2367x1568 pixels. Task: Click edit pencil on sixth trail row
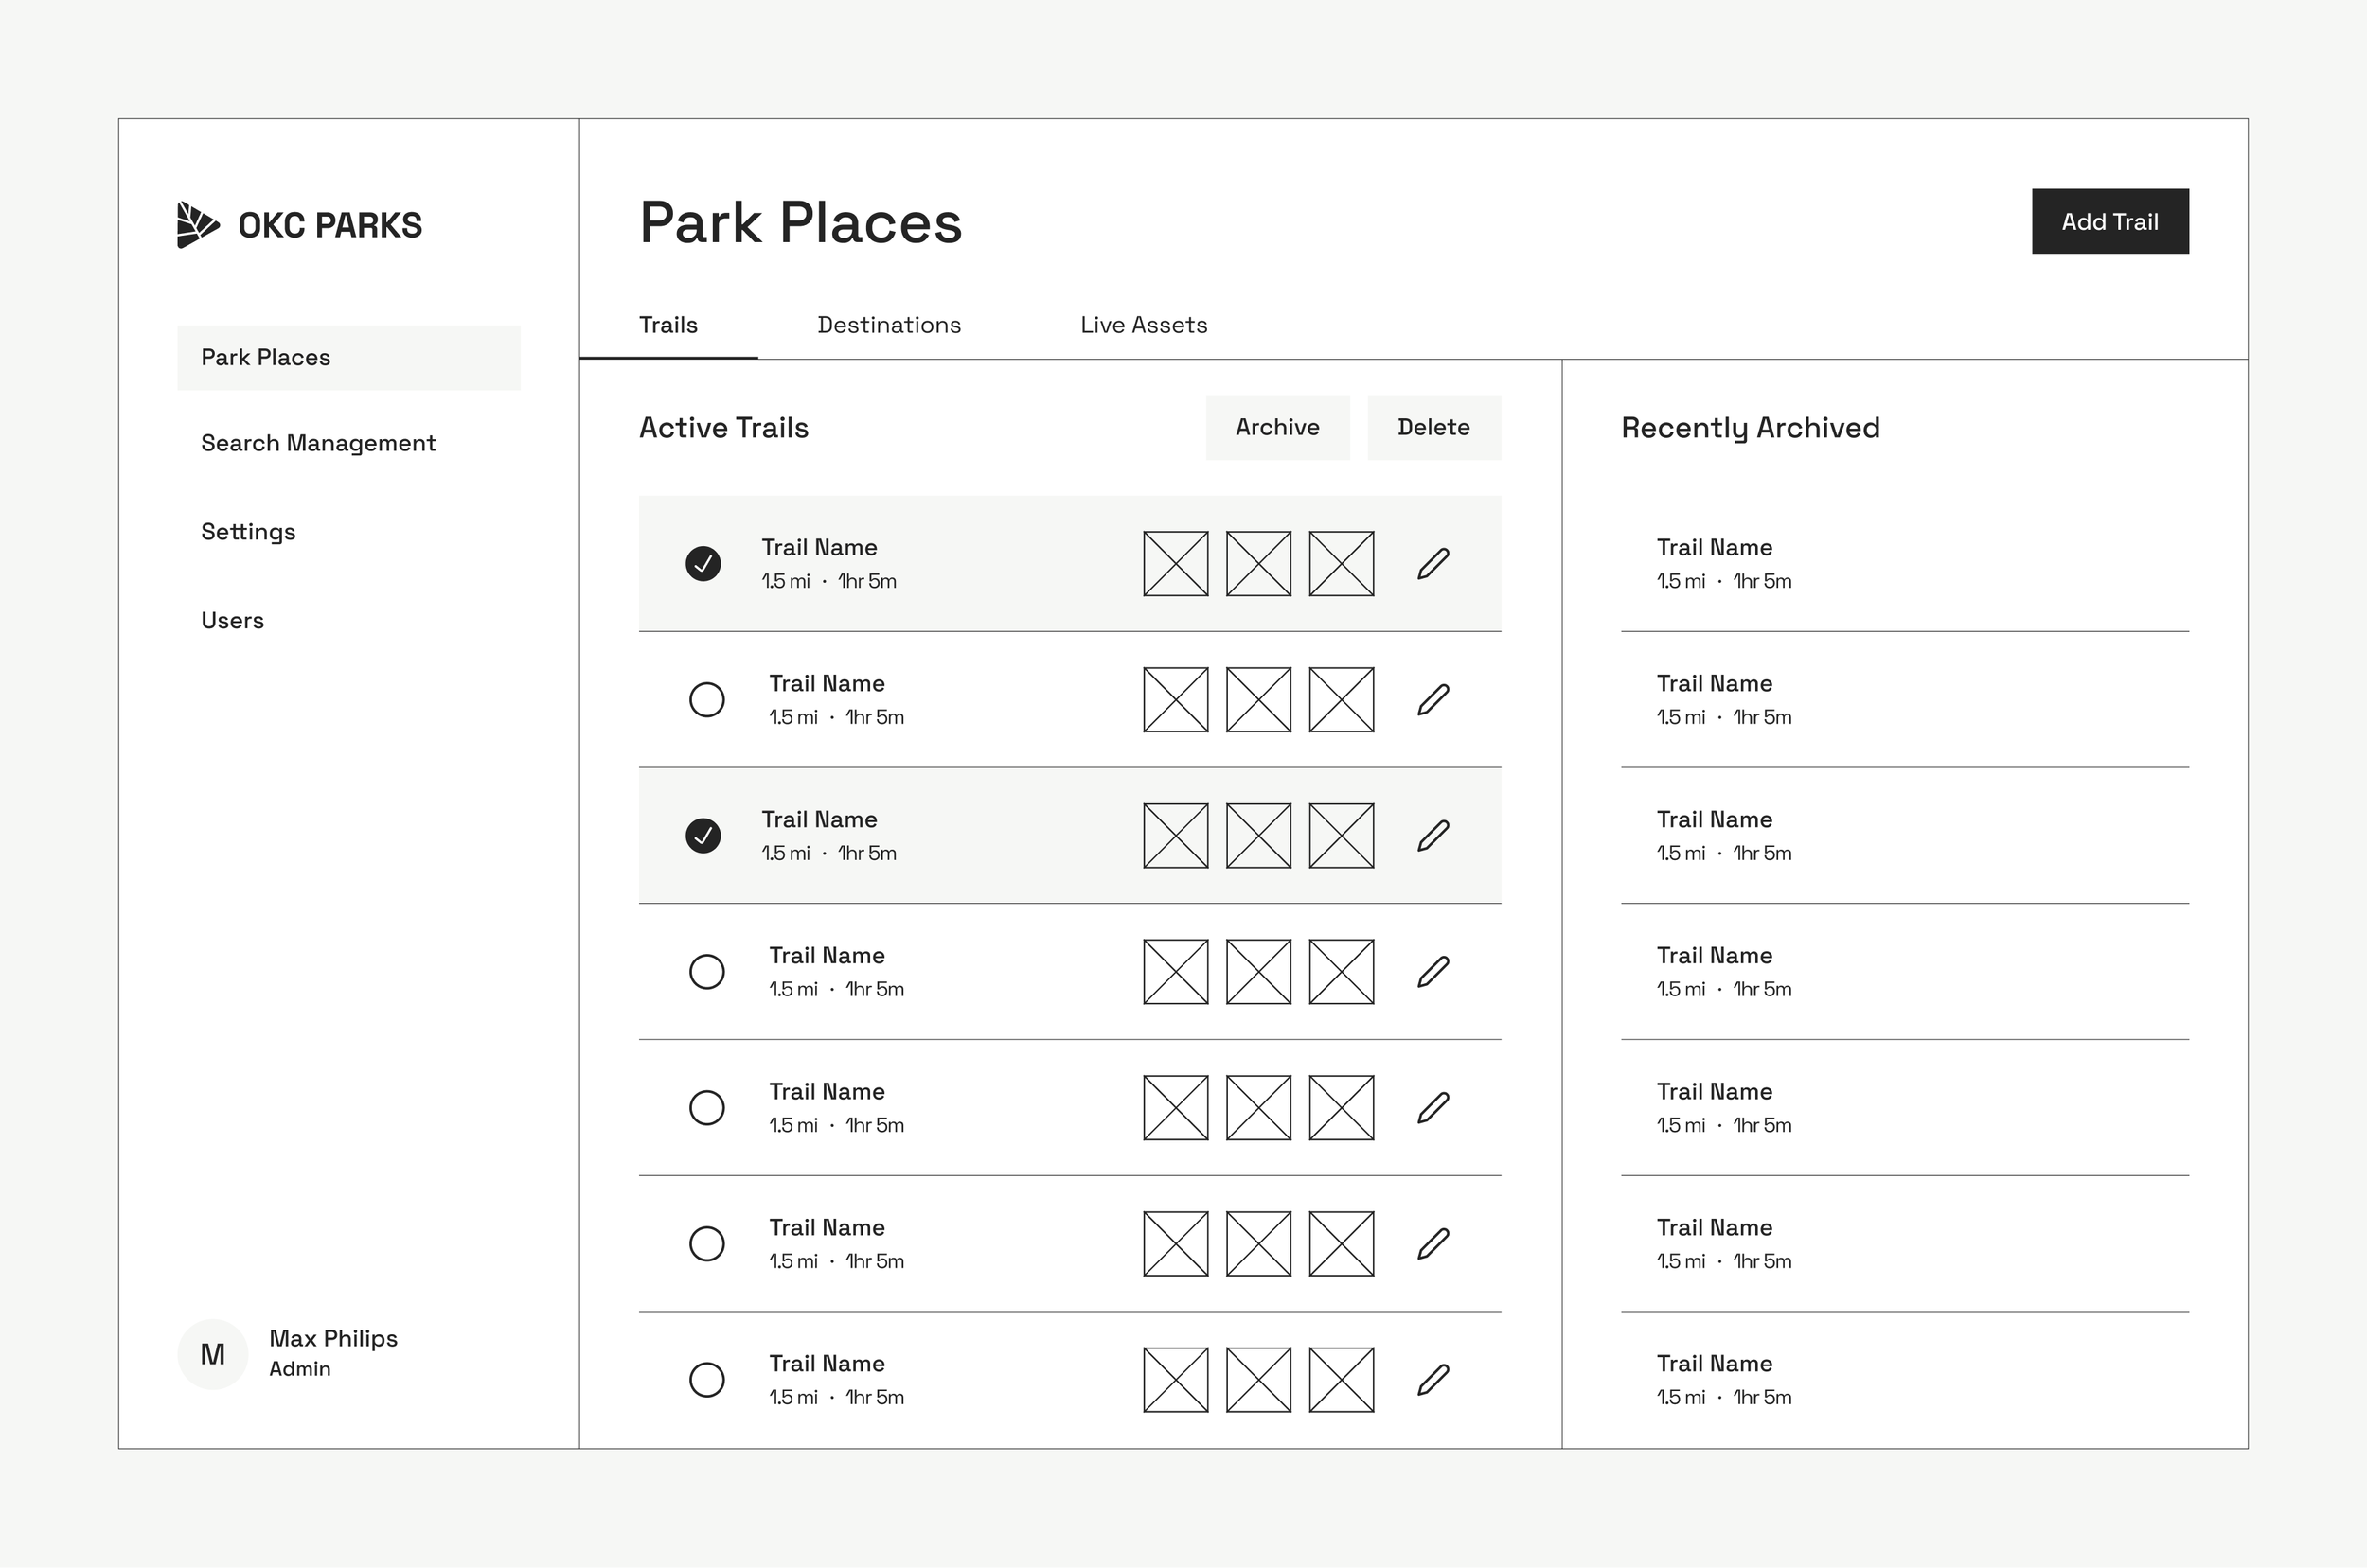[x=1433, y=1244]
